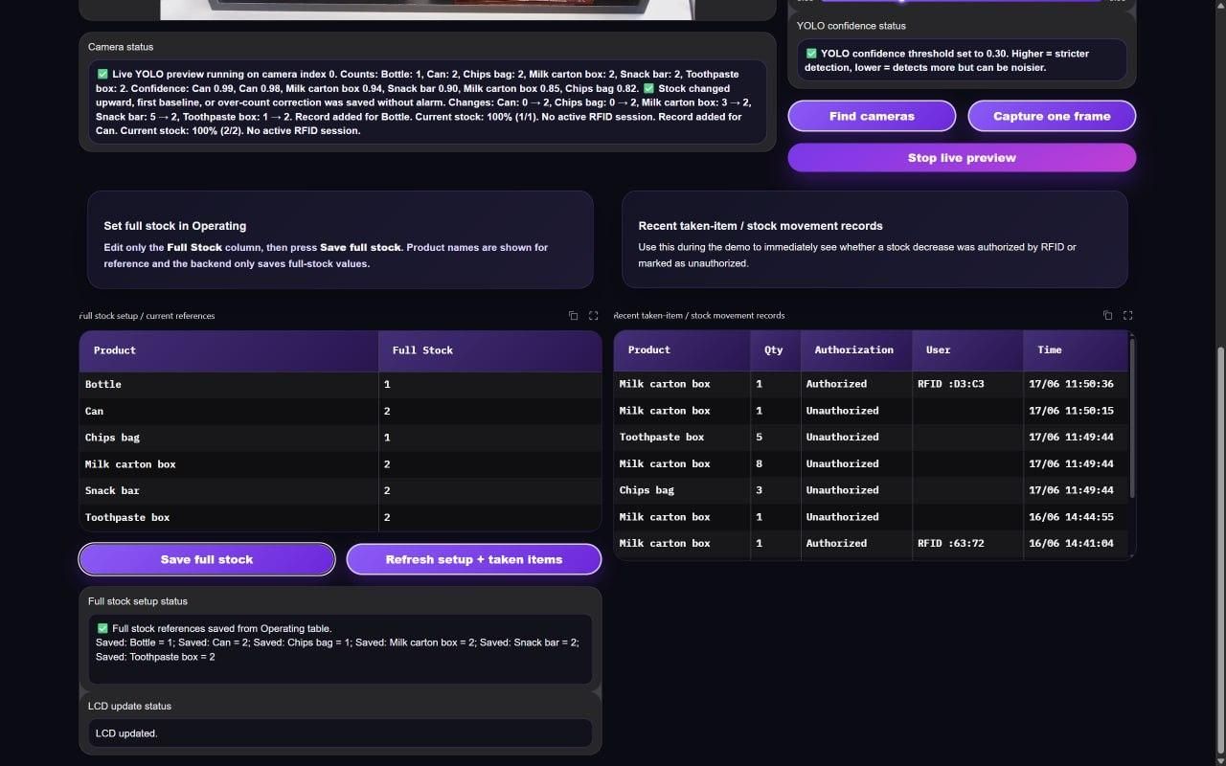1226x766 pixels.
Task: Copy the recent taken-item records table
Action: coord(1107,315)
